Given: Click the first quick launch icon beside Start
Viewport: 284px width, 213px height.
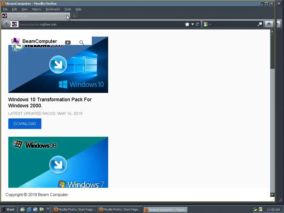Looking at the screenshot, I should pyautogui.click(x=22, y=210).
